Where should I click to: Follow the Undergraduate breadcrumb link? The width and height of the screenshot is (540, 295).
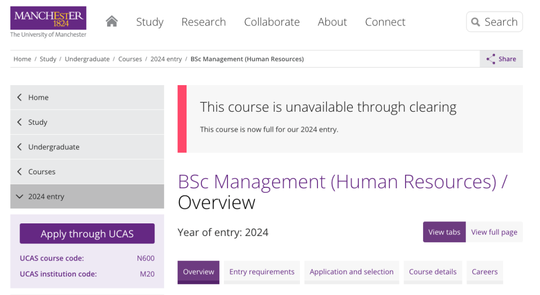87,59
